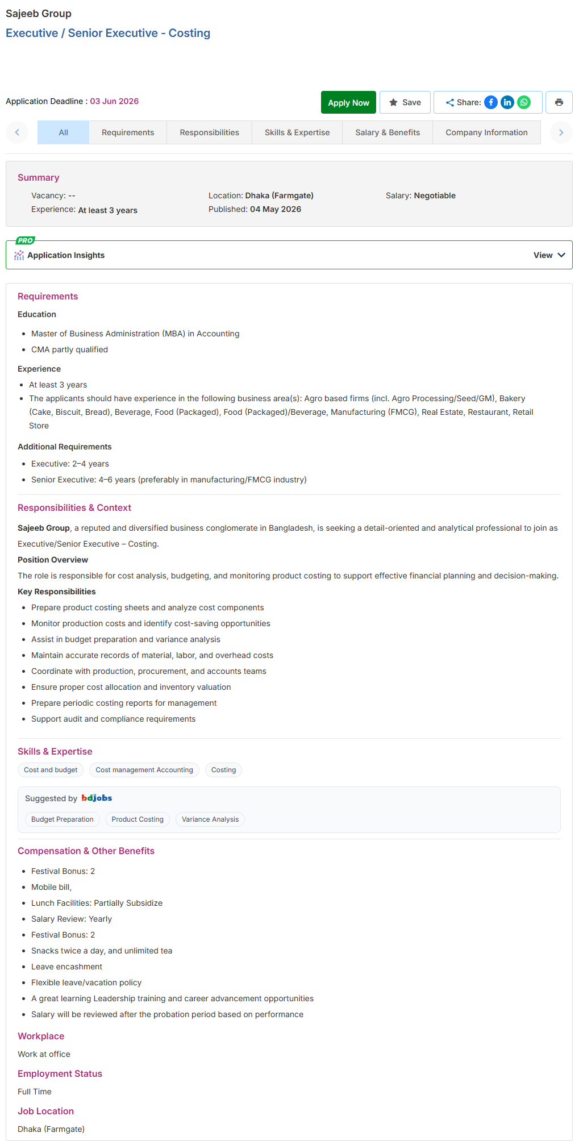Click the Application Insights chart icon

tap(19, 255)
